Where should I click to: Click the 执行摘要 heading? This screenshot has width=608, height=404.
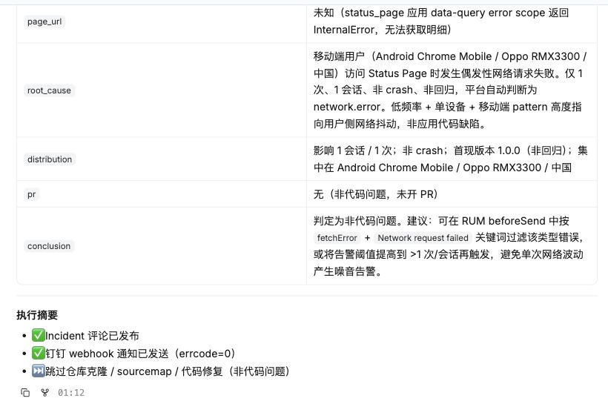(x=37, y=315)
